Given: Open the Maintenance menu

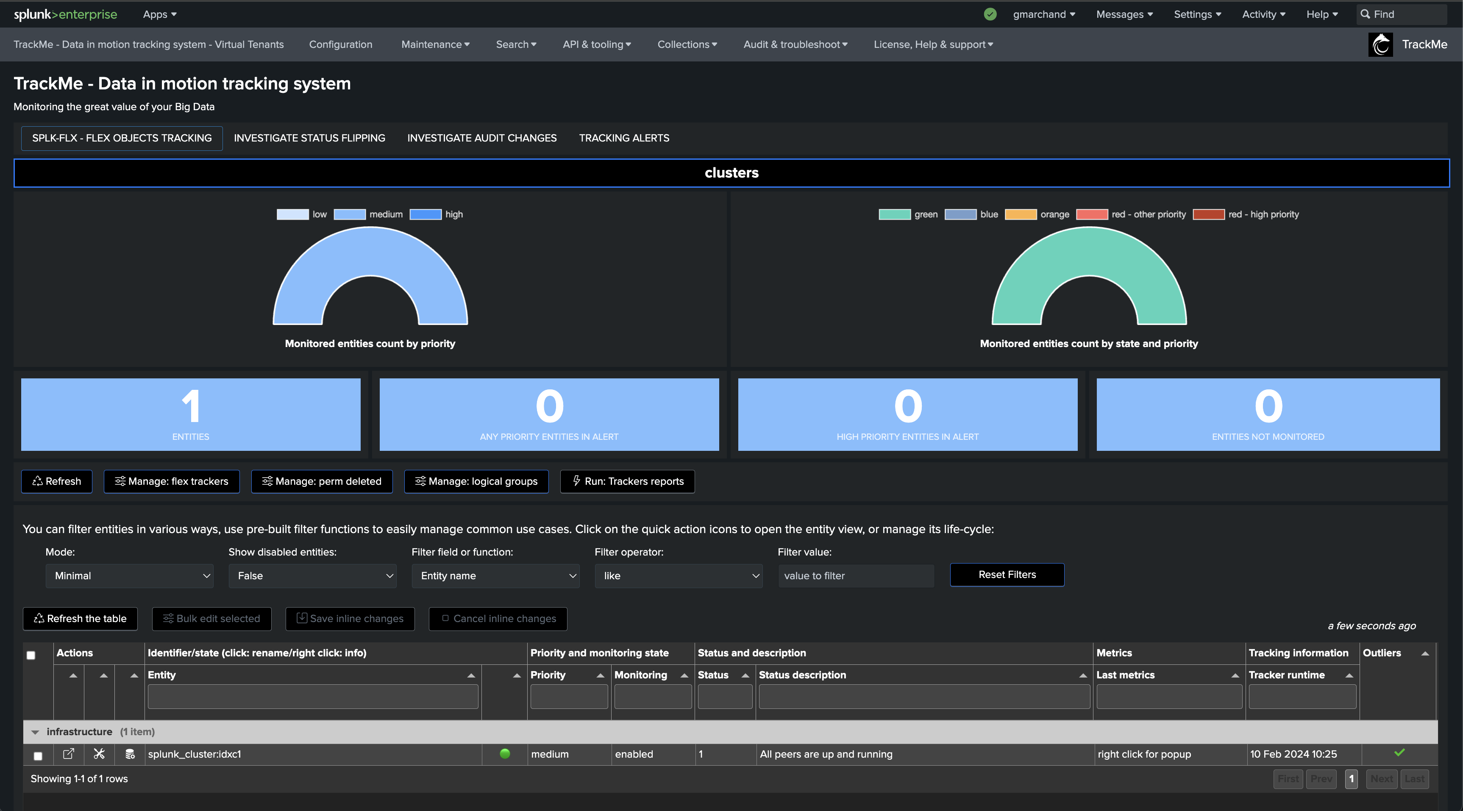Looking at the screenshot, I should [435, 44].
